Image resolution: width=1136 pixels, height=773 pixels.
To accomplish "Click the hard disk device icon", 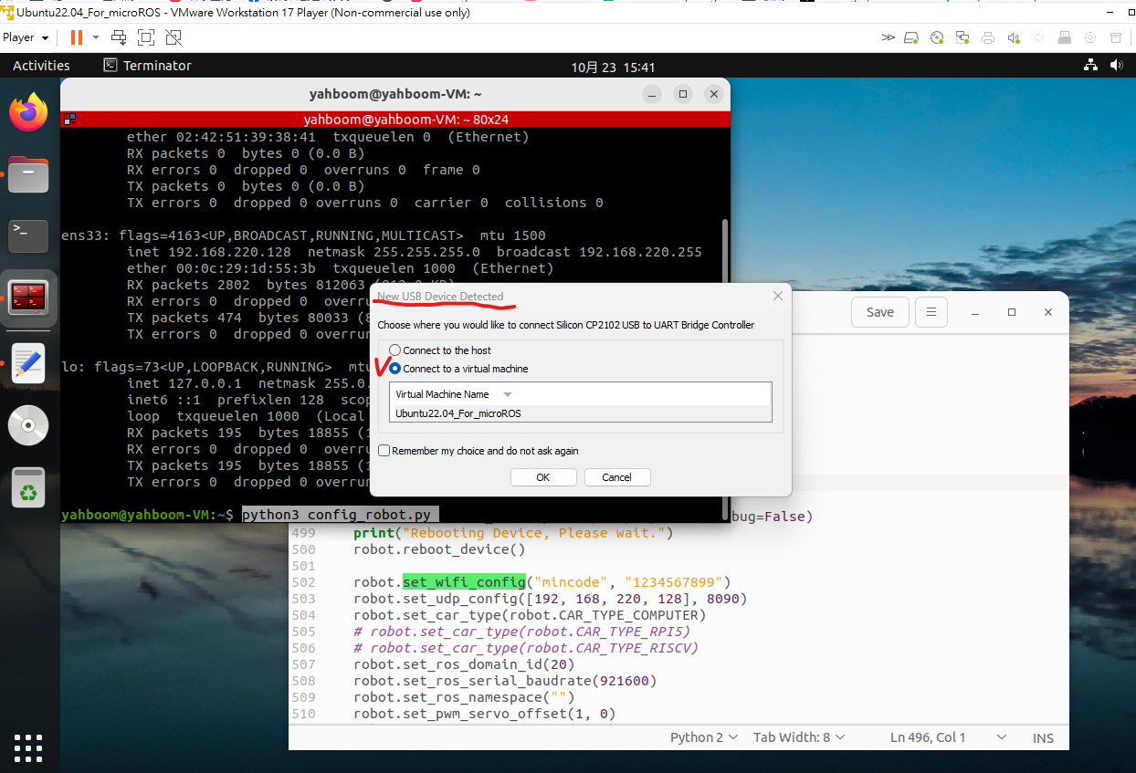I will tap(911, 37).
